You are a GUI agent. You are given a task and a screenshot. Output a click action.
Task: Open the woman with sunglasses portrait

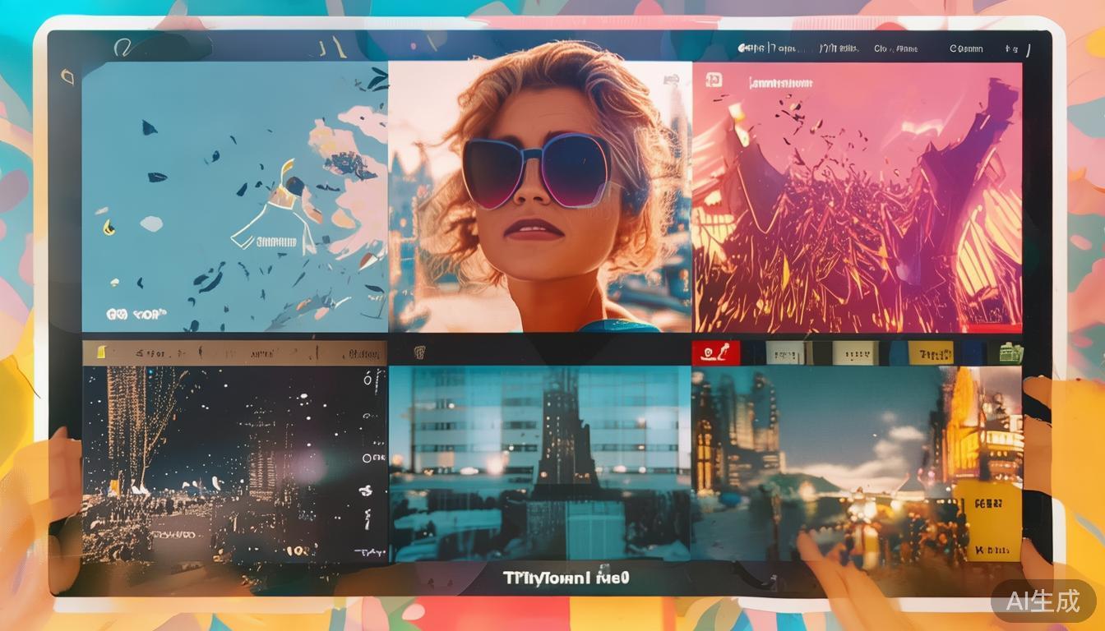[539, 197]
